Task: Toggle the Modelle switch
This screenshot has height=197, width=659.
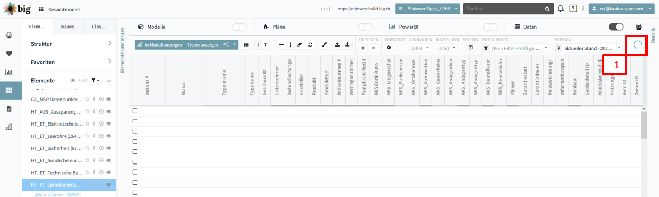Action: [239, 27]
